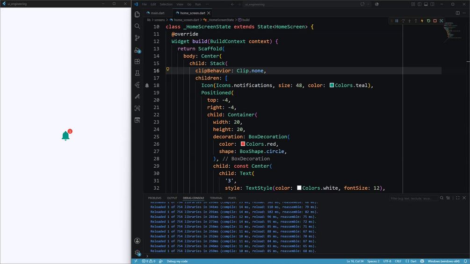The image size is (470, 264).
Task: Toggle the primary side bar visibility
Action: [x=419, y=4]
